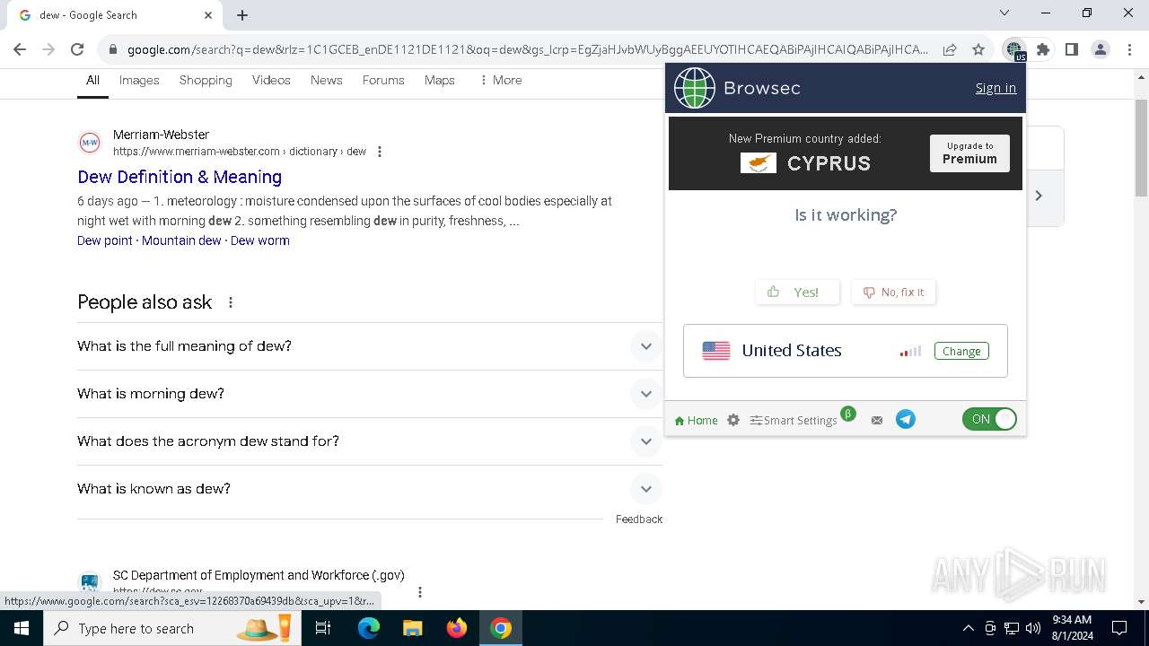The image size is (1149, 646).
Task: Open Browsec Smart Settings
Action: pos(794,420)
